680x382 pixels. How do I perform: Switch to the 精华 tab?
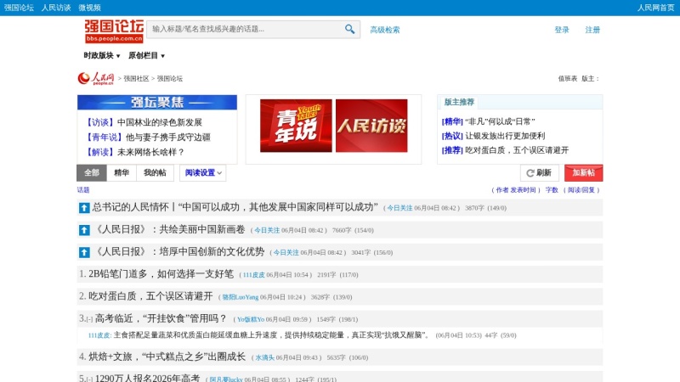click(x=122, y=173)
